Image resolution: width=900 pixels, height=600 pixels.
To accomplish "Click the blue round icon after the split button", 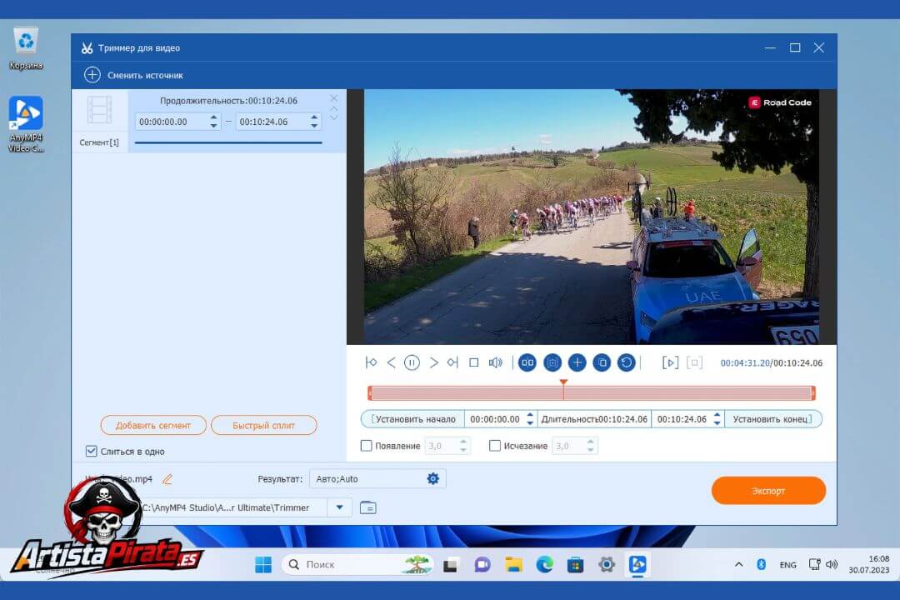I will [552, 362].
